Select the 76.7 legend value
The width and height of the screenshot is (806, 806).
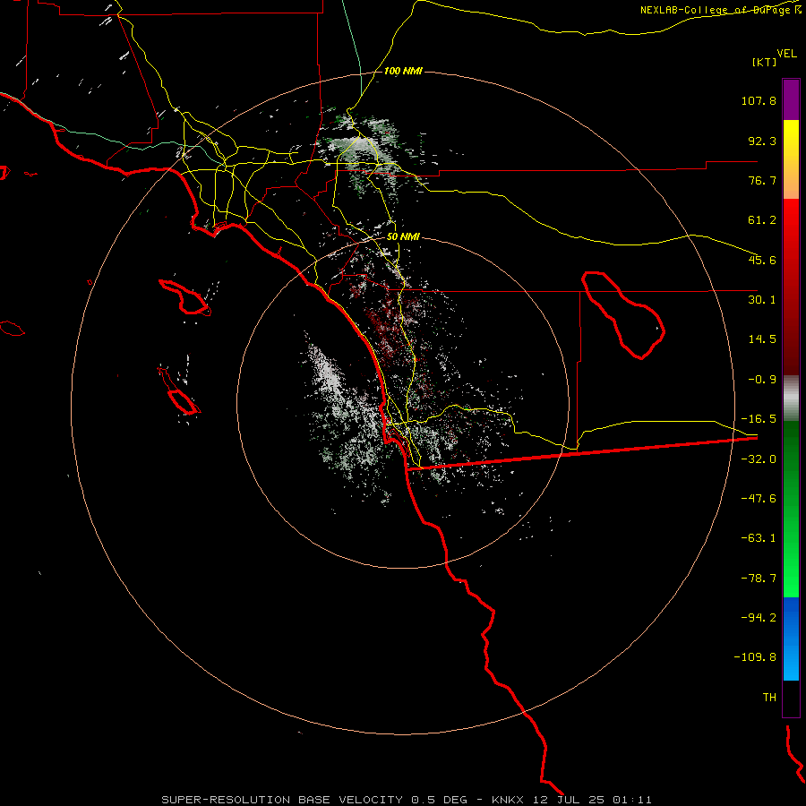click(762, 180)
